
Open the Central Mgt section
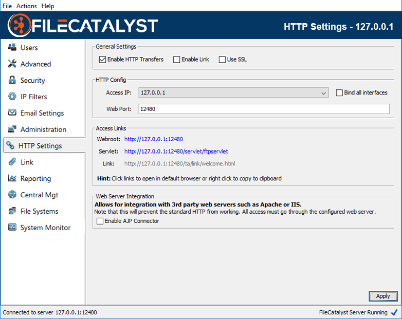(x=39, y=195)
